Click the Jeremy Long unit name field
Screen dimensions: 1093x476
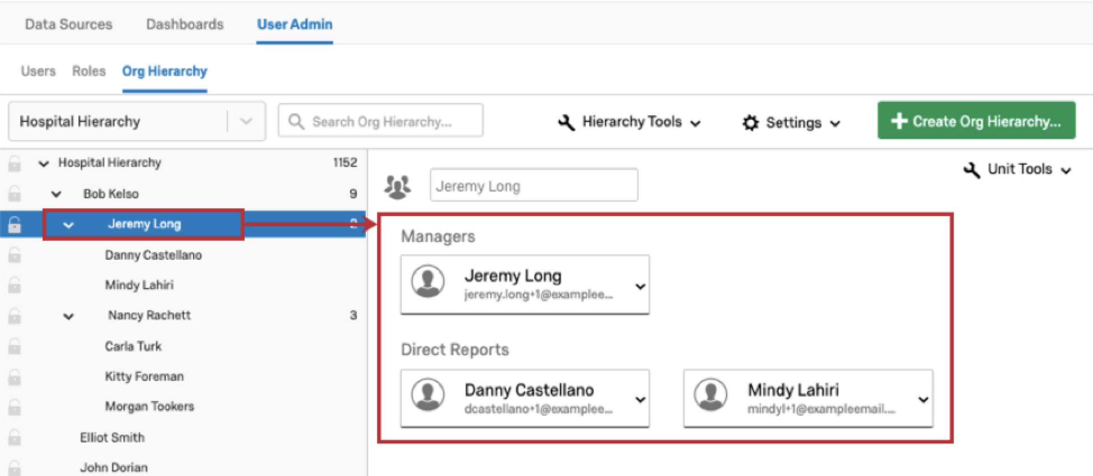(533, 186)
